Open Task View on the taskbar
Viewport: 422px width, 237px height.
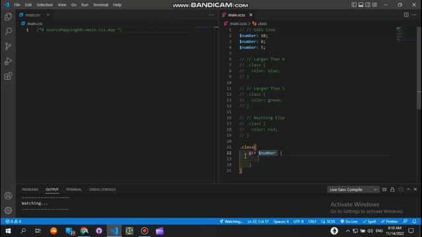(38, 231)
